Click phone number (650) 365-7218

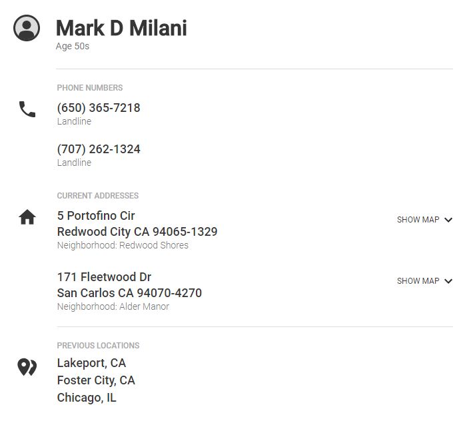click(x=99, y=108)
